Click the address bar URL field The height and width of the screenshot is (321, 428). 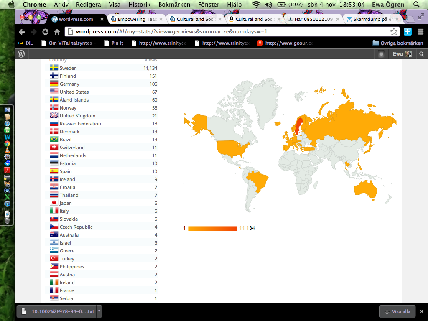[x=230, y=32]
